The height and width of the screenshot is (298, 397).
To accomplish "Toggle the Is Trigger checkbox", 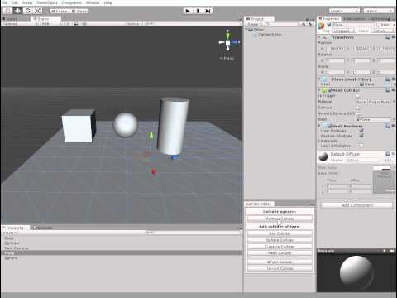I will [x=358, y=96].
